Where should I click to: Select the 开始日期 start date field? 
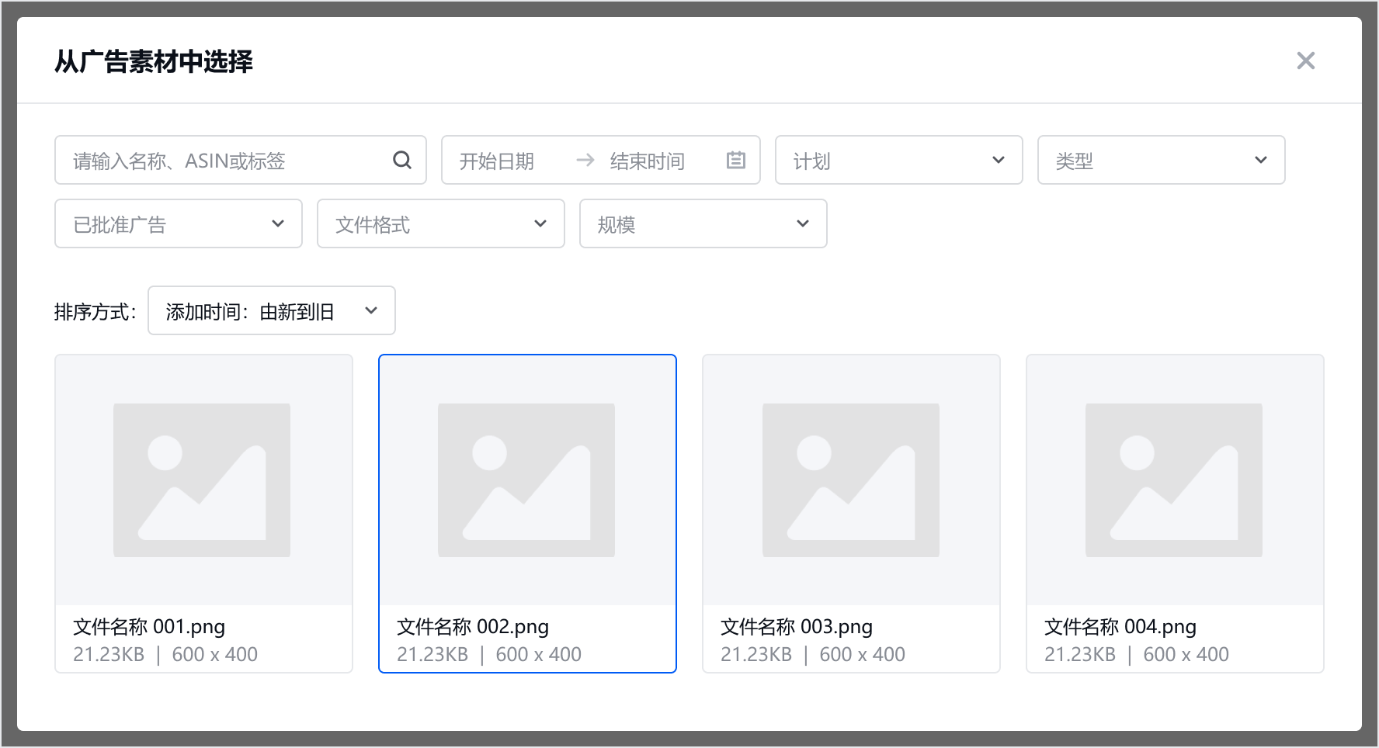[x=497, y=161]
